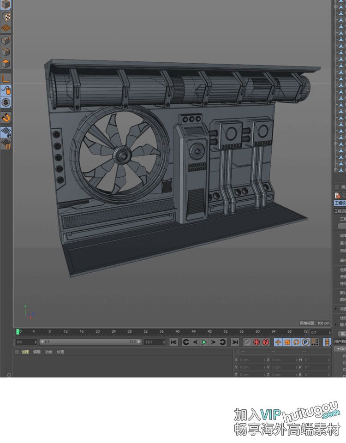Open the 创建 menu in material manager
This screenshot has height=443, width=346.
coord(25,352)
